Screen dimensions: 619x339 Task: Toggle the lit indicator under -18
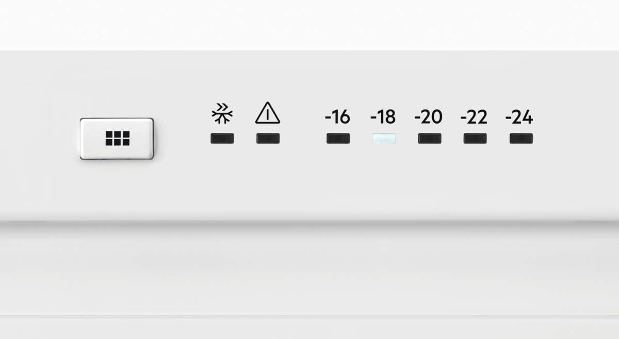384,138
